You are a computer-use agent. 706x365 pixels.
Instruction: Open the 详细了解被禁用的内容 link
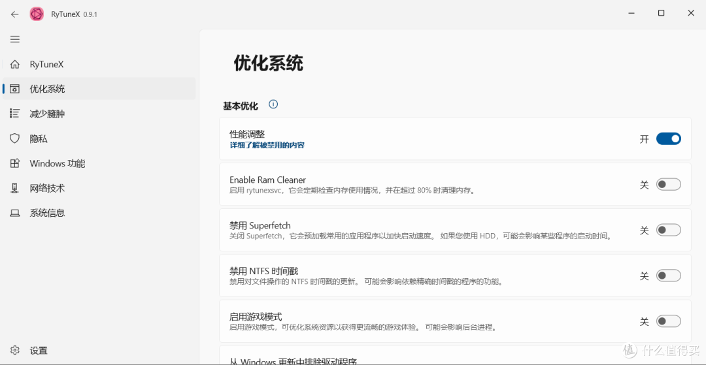click(x=267, y=145)
